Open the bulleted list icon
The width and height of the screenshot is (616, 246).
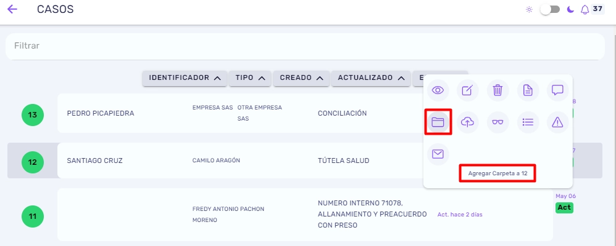point(528,122)
